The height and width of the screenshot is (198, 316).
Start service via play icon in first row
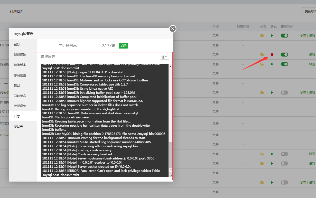point(272,35)
